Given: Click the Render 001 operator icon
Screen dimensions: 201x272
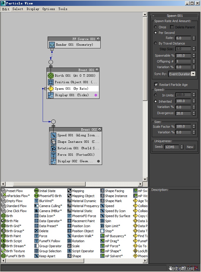Looking at the screenshot, I should pos(52,45).
